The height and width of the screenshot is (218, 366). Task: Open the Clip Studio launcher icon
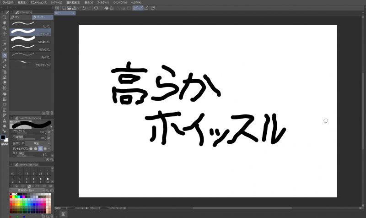pyautogui.click(x=57, y=8)
